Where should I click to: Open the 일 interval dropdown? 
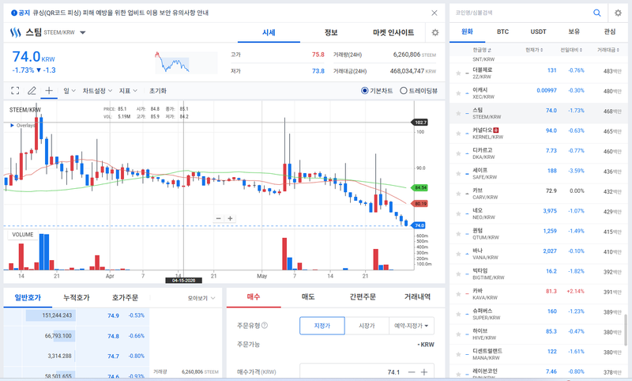click(70, 91)
